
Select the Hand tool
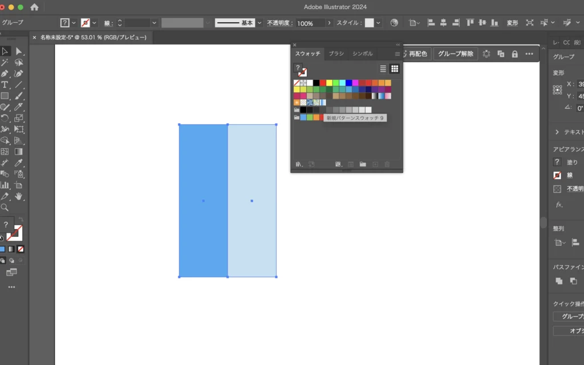point(19,196)
